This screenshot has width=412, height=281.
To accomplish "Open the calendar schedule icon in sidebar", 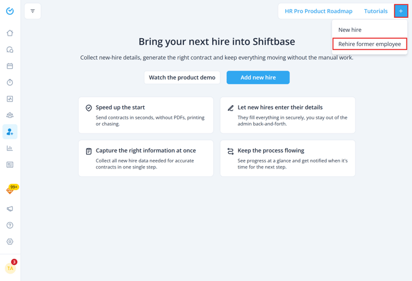I will click(x=10, y=66).
